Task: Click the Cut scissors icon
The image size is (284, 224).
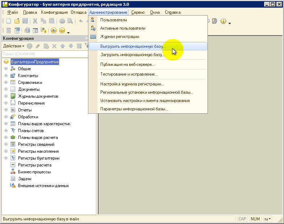Action: click(x=35, y=21)
